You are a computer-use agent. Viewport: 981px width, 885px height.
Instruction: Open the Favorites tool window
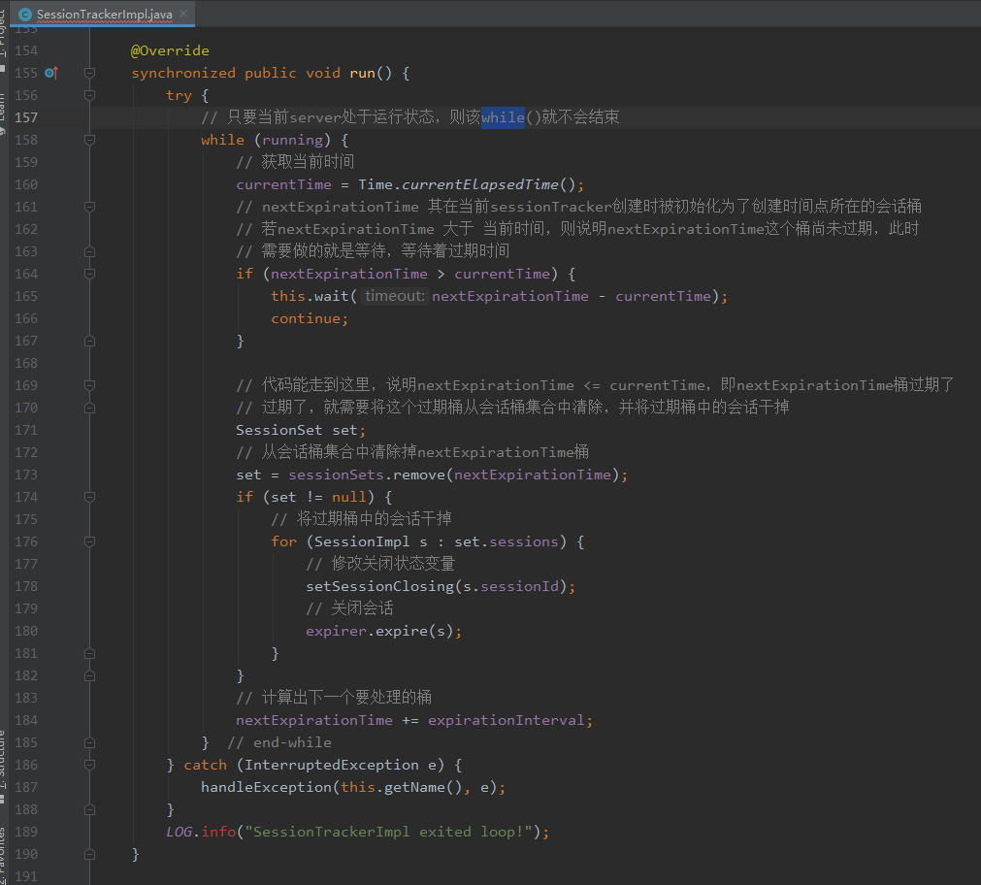pos(3,854)
